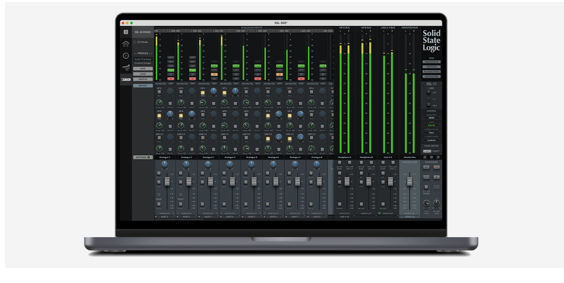Viewport: 564px width, 283px height.
Task: Toggle the HP A send on Analogue 3
Action: (x=202, y=93)
